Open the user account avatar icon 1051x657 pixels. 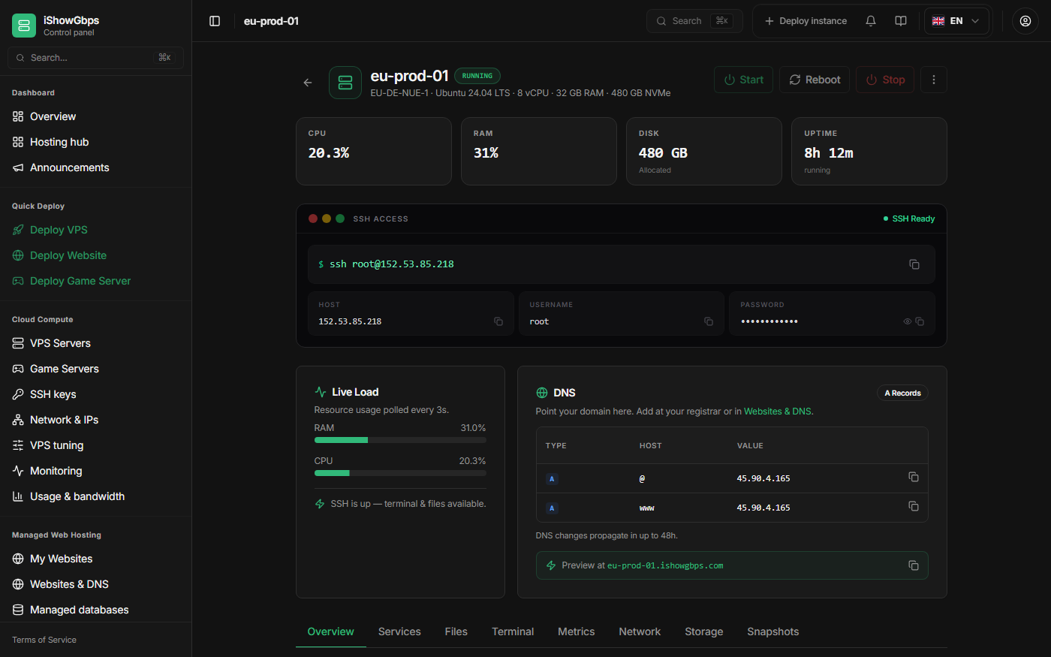pyautogui.click(x=1025, y=21)
